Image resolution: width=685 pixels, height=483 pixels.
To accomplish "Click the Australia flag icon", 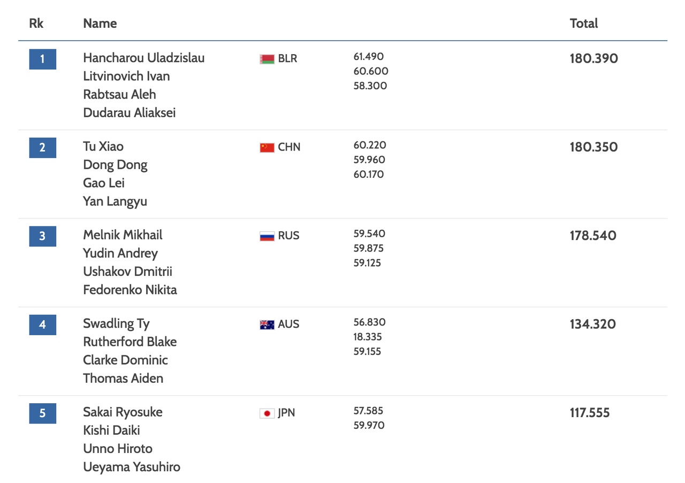I will (267, 324).
